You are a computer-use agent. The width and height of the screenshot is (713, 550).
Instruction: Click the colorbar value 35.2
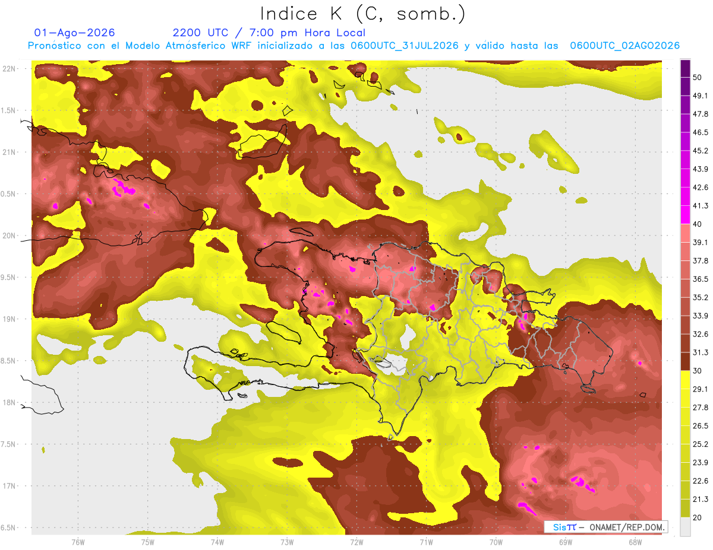tap(701, 297)
